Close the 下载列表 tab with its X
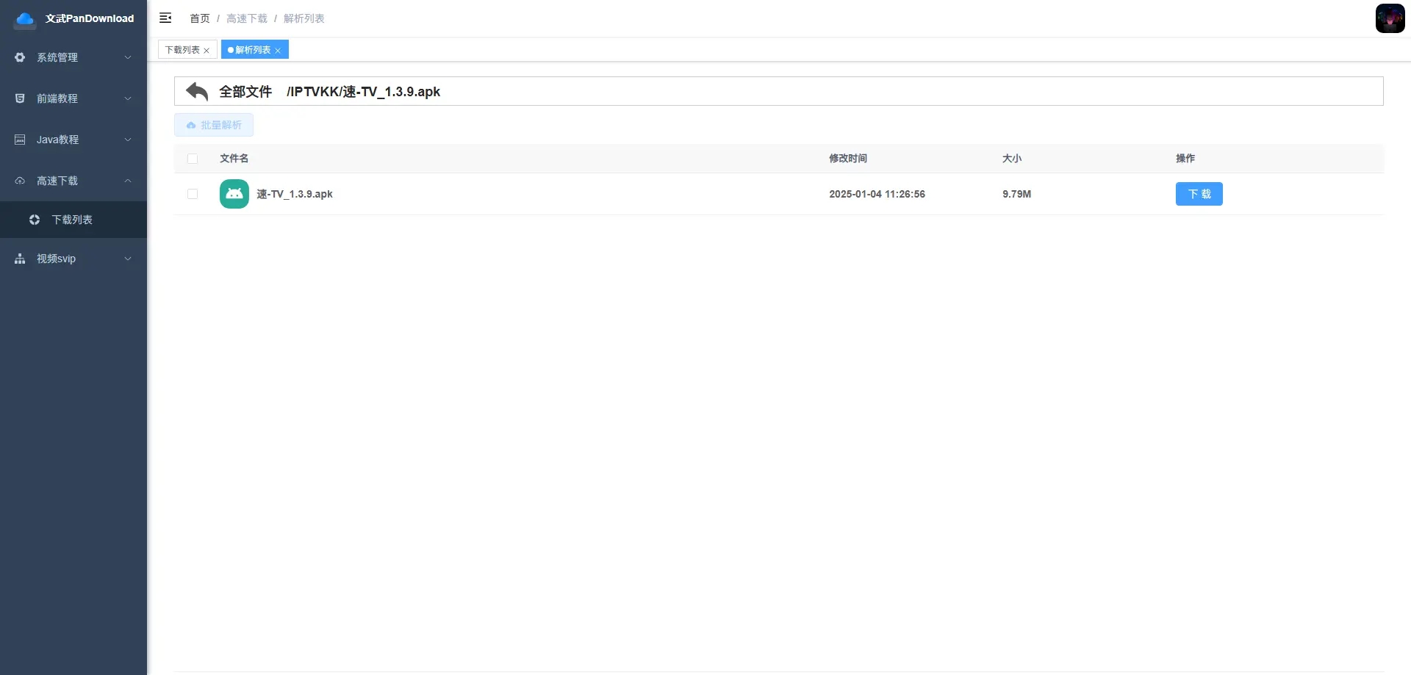The height and width of the screenshot is (675, 1411). pyautogui.click(x=207, y=51)
